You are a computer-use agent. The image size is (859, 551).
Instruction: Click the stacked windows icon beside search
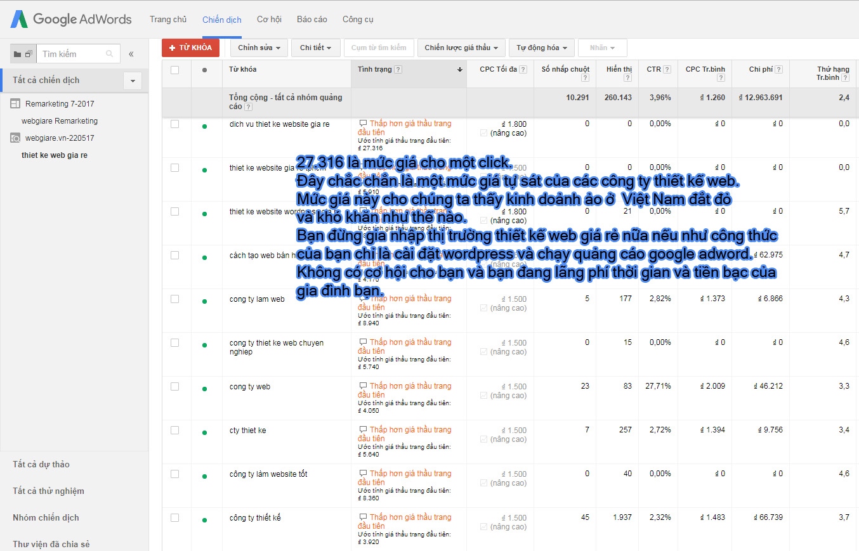29,55
